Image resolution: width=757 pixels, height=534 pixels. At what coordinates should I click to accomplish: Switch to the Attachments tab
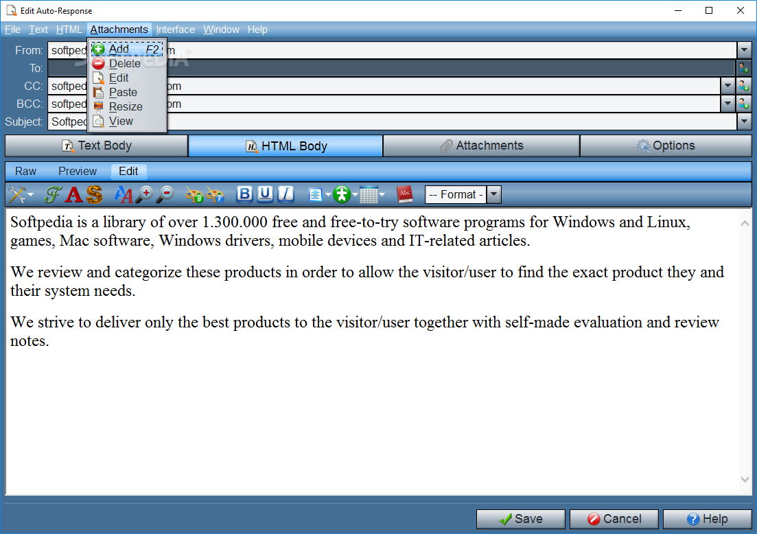[481, 146]
